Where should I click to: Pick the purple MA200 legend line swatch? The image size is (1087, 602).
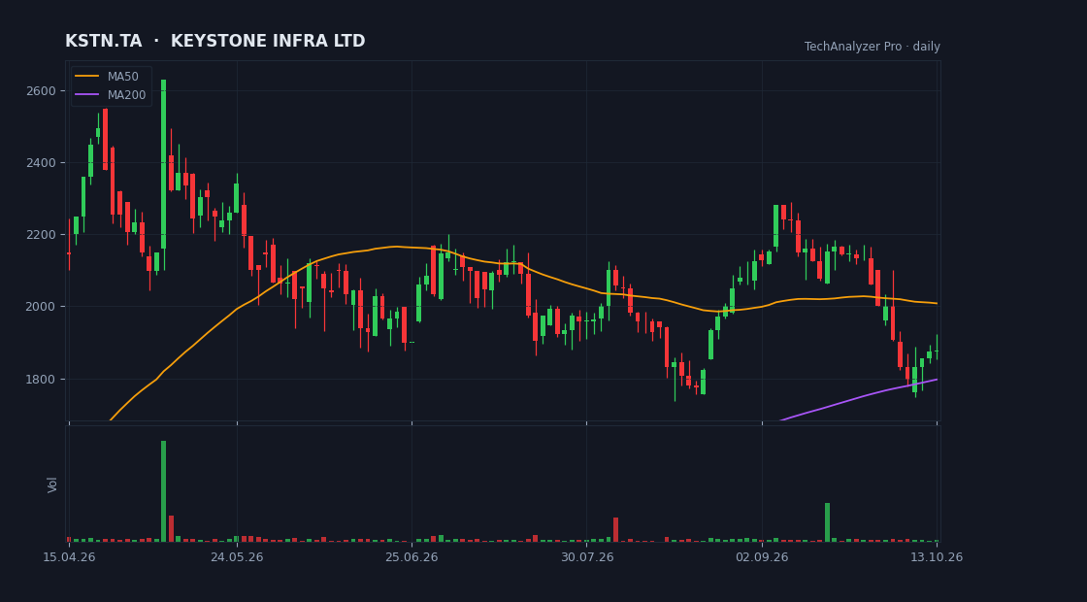[x=86, y=95]
